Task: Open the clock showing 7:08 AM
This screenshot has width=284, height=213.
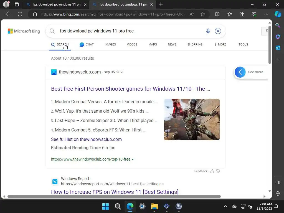Action: tap(264, 206)
